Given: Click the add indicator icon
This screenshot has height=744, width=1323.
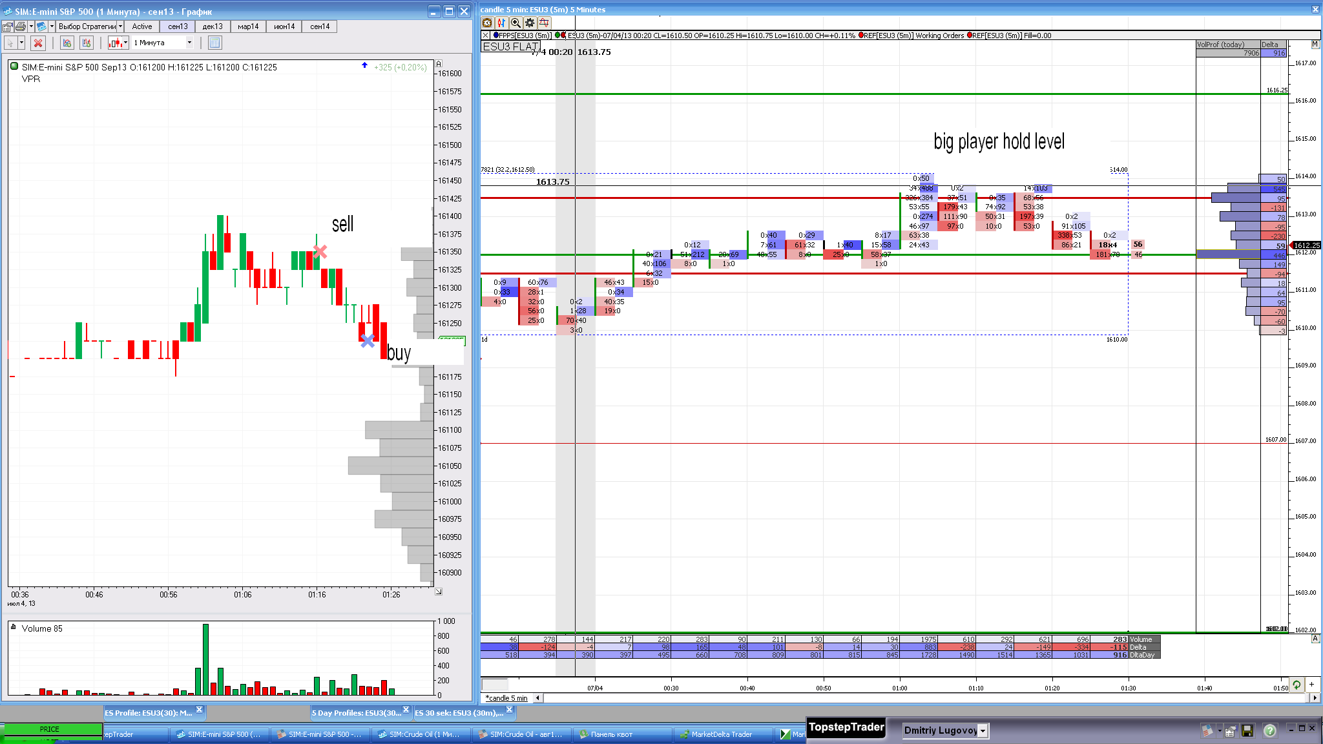Looking at the screenshot, I should [67, 43].
